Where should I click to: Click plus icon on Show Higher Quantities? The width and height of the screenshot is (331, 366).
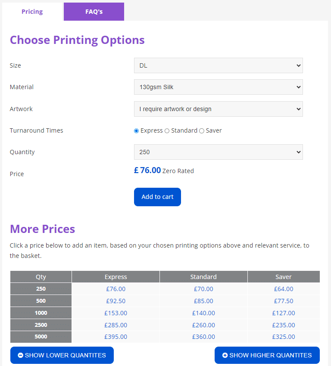click(225, 355)
